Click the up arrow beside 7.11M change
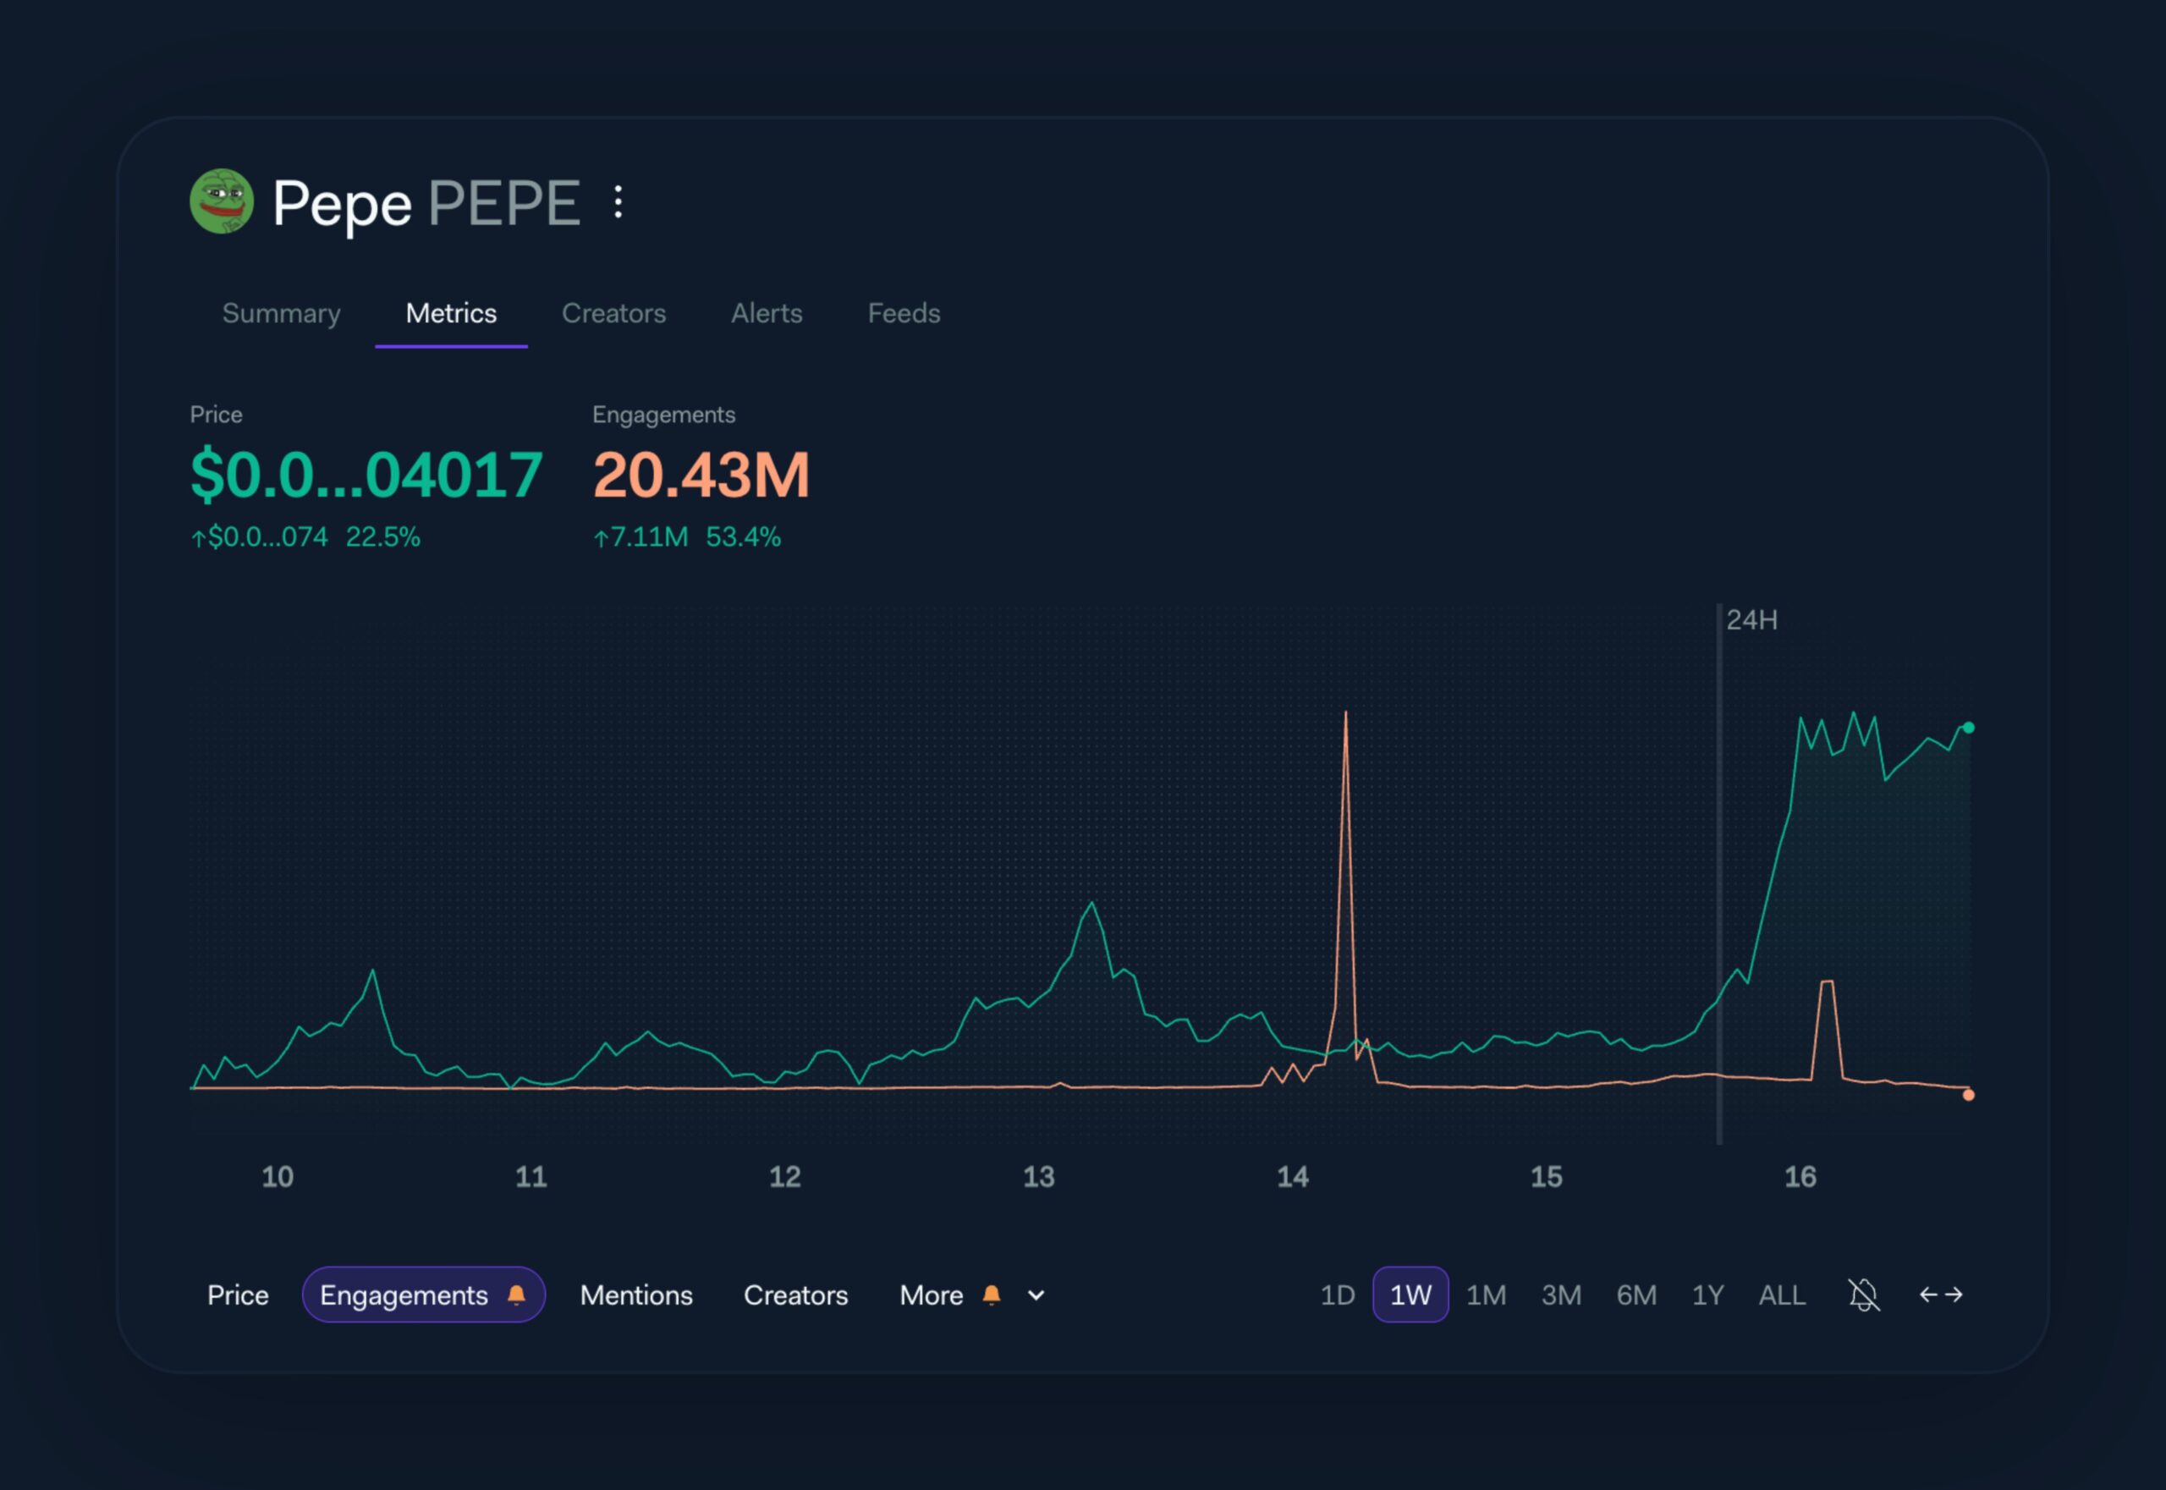Viewport: 2166px width, 1490px height. pyautogui.click(x=602, y=536)
